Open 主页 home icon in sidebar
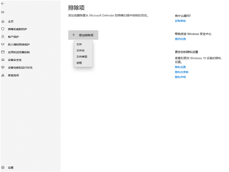Screen dimensions: 229x172 (x=3, y=21)
